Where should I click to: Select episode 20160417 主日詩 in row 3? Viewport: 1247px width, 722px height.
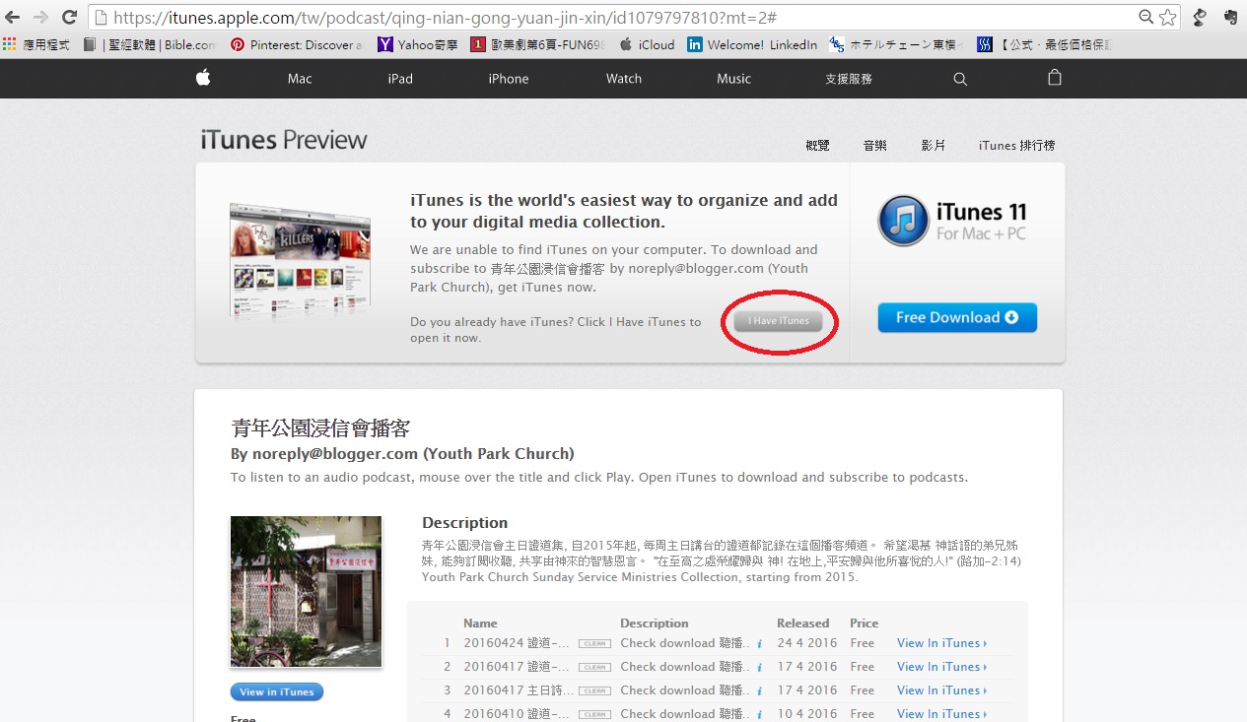click(517, 690)
